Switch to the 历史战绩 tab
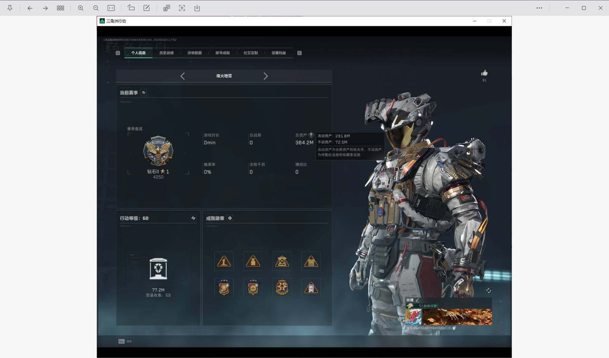Screen dimensions: 609x358 click(x=166, y=53)
